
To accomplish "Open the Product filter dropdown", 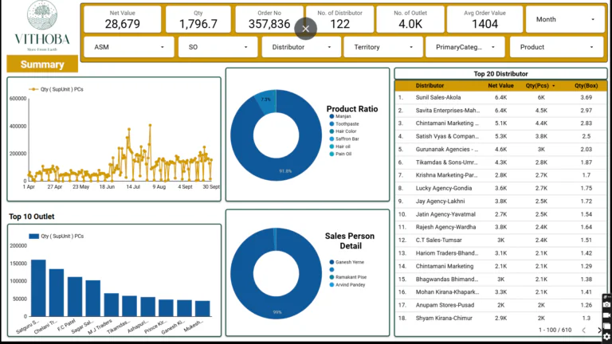I will (556, 47).
